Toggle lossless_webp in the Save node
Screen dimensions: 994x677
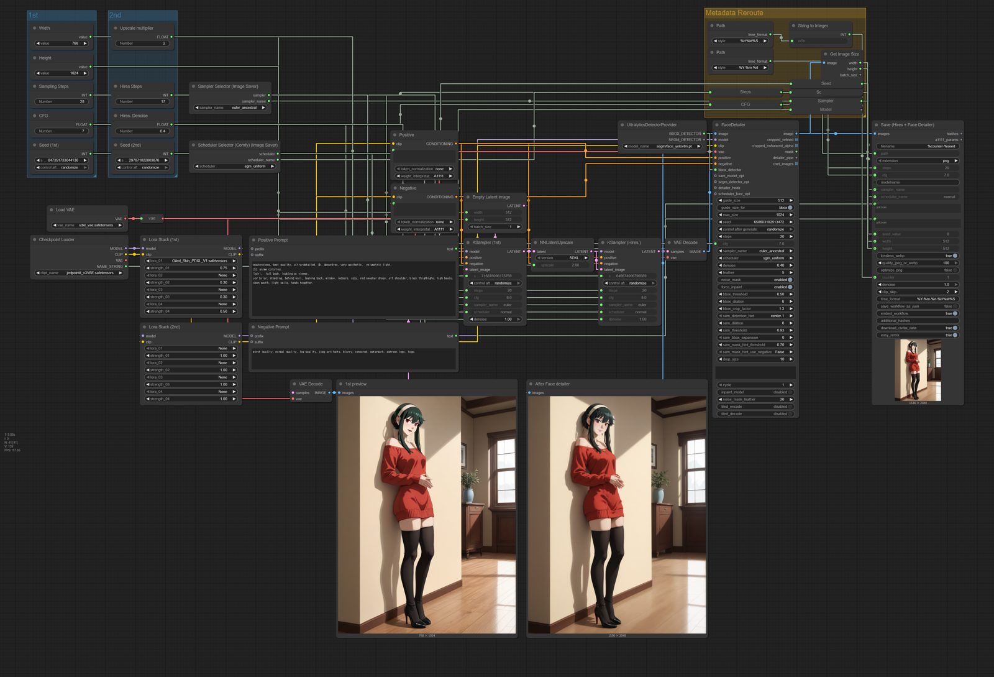coord(954,256)
